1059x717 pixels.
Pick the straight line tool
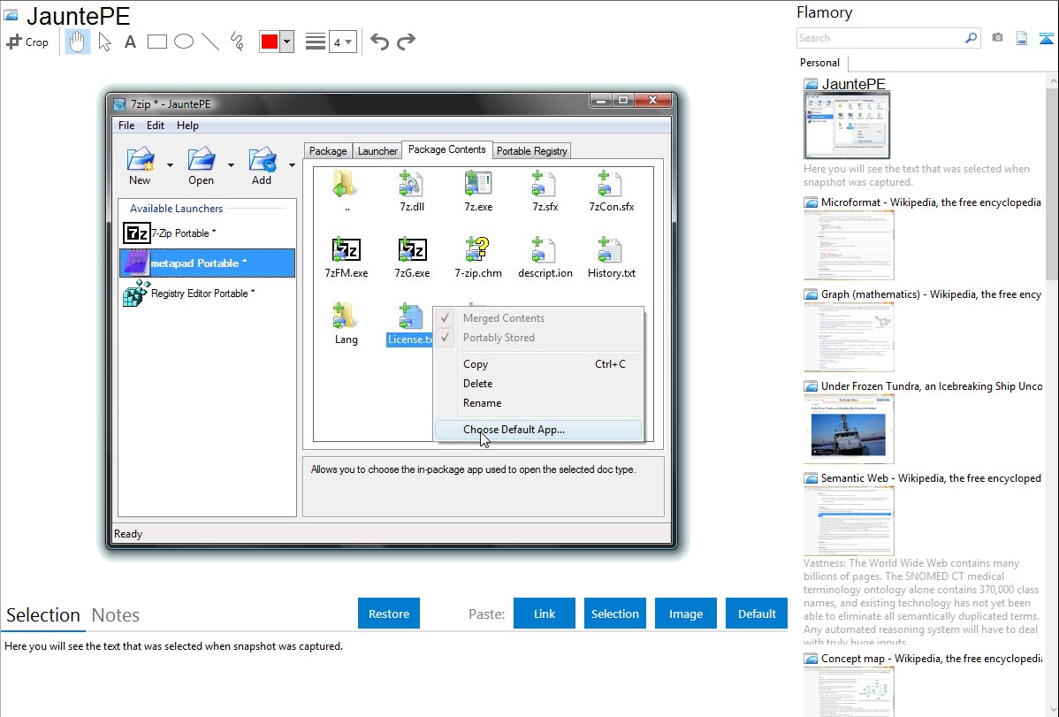(210, 42)
